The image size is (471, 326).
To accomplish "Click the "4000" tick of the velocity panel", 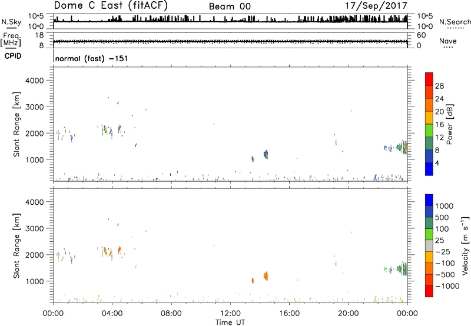I will point(35,202).
